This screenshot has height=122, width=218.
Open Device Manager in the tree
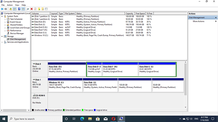(x=17, y=33)
